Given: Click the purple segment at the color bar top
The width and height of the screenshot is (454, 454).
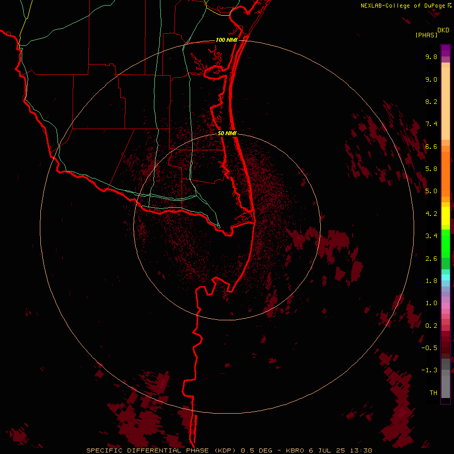Looking at the screenshot, I should [445, 50].
